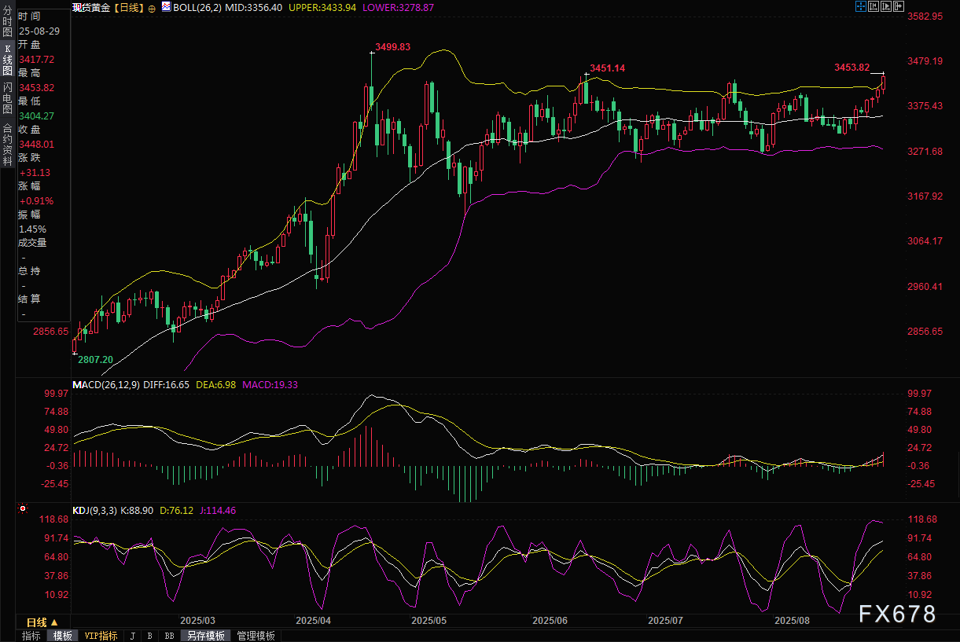Expand the 日线 period selector
The width and height of the screenshot is (960, 642).
(42, 622)
